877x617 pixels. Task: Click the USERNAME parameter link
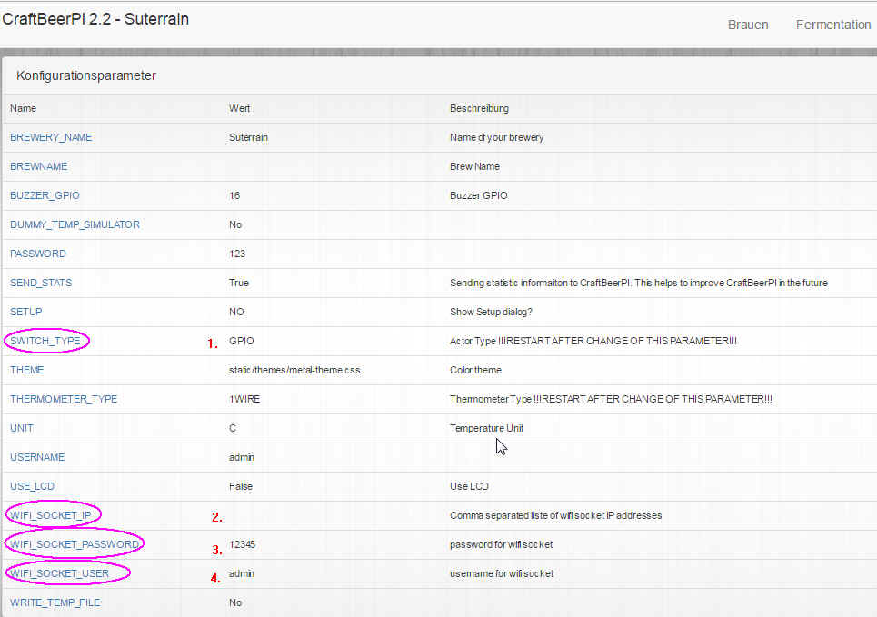(x=37, y=457)
